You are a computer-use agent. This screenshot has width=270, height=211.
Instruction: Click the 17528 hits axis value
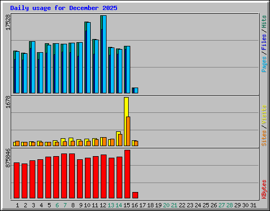point(8,23)
